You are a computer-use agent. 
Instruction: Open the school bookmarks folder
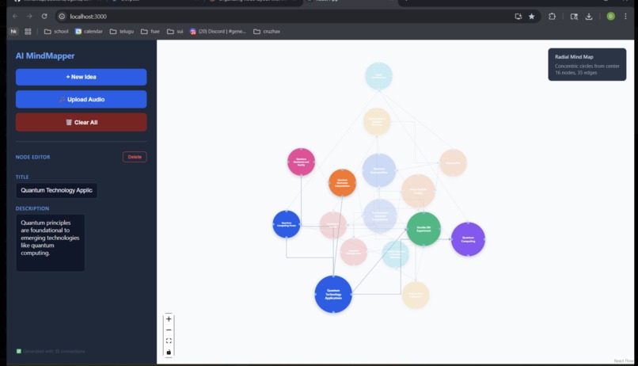56,32
